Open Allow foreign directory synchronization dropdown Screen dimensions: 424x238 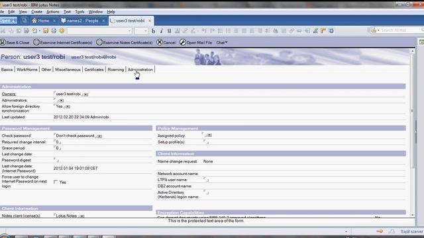point(68,107)
